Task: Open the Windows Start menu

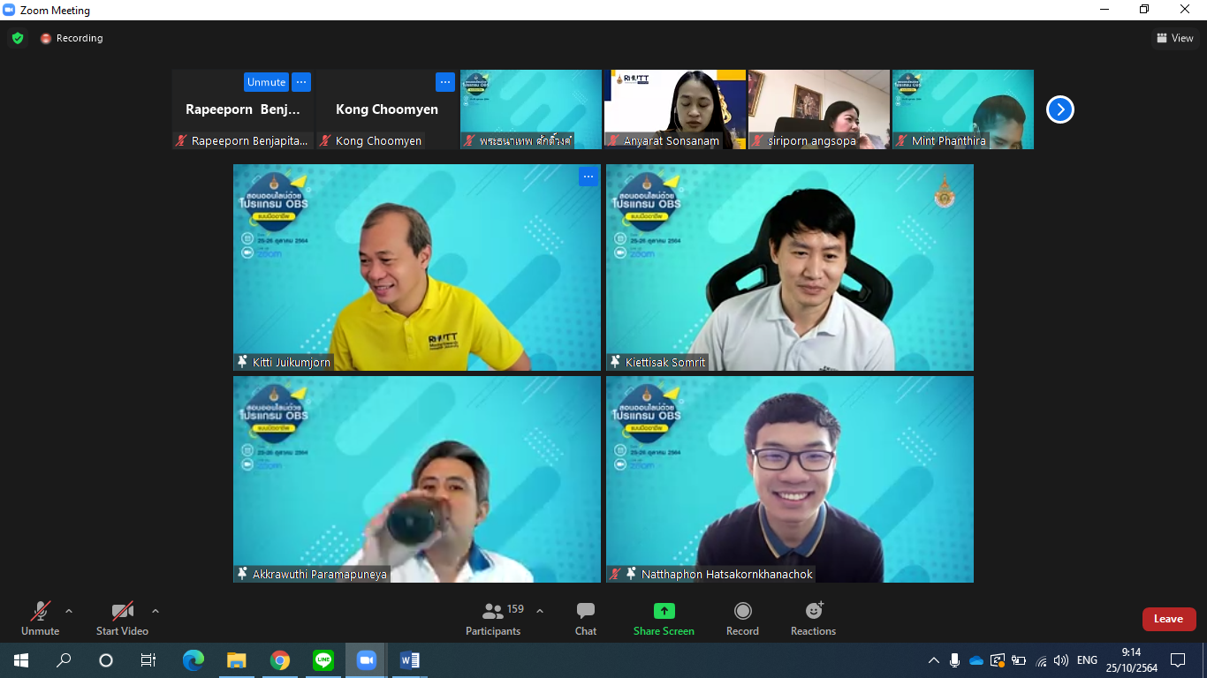Action: tap(21, 660)
